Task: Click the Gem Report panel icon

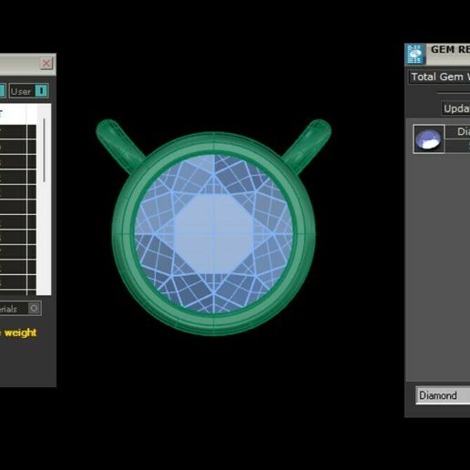Action: (415, 55)
